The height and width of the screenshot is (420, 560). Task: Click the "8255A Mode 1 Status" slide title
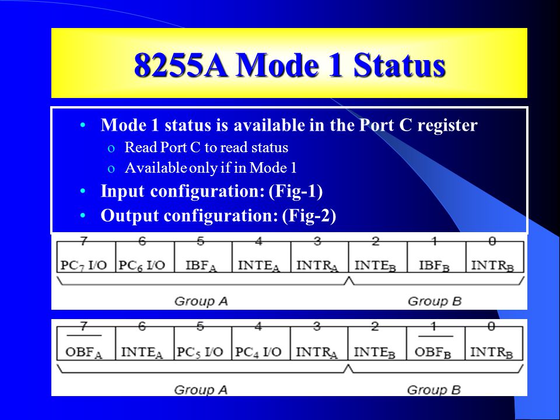point(290,65)
